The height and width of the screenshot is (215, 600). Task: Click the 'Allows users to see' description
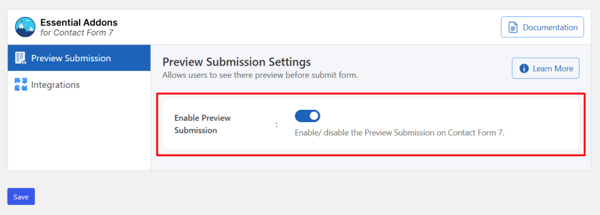(x=260, y=75)
